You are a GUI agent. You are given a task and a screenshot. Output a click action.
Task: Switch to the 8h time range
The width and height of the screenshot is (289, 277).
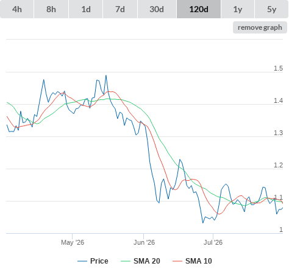[x=51, y=9]
